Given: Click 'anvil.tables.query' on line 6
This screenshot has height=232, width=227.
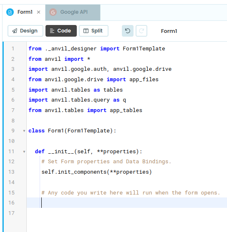Looking at the screenshot, I should [81, 100].
